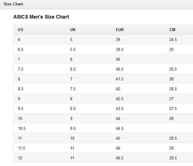Viewport: 193px width, 166px height.
Task: Select the US size 10.5 cell
Action: 22,129
